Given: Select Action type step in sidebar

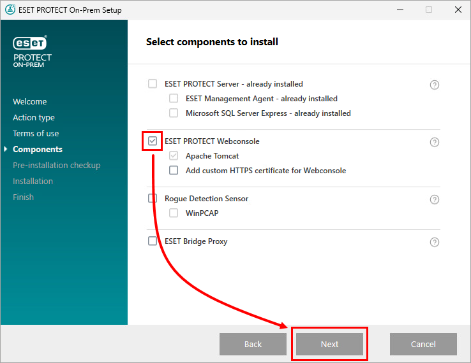Looking at the screenshot, I should [x=34, y=118].
